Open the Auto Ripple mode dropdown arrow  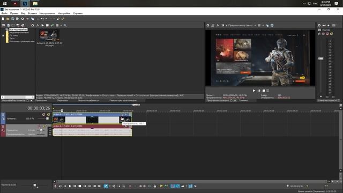pos(186,186)
